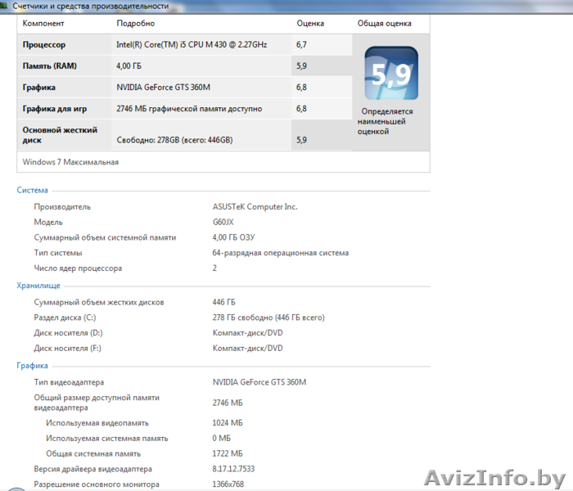Click the window icon in title bar
The height and width of the screenshot is (491, 573).
(6, 6)
